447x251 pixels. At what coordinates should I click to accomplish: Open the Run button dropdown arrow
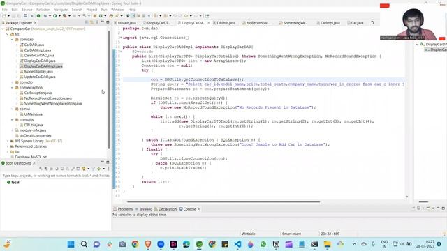click(59, 16)
